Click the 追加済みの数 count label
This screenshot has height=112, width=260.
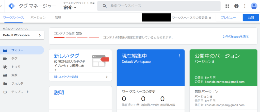(150, 105)
